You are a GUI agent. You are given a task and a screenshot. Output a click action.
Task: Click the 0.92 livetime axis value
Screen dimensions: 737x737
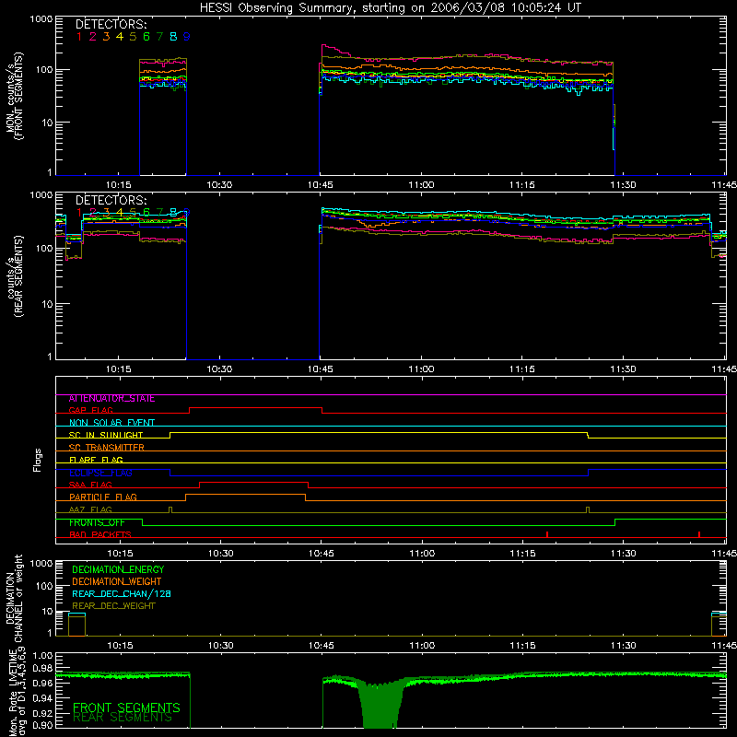pyautogui.click(x=43, y=713)
